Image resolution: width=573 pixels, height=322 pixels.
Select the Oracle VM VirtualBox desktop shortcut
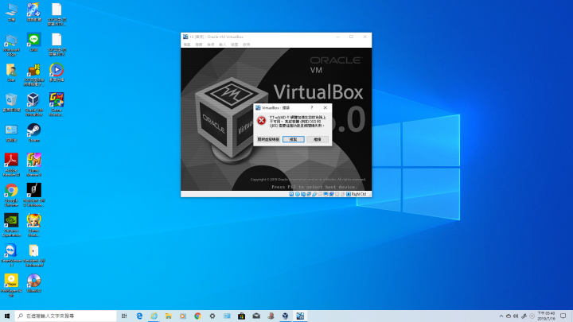click(33, 104)
